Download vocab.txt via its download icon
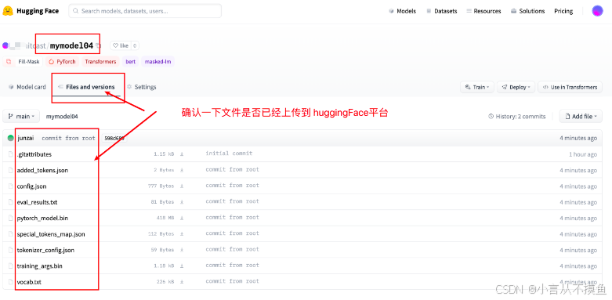The image size is (612, 300). coord(182,282)
